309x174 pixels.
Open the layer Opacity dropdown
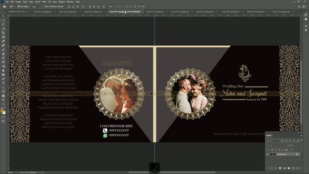point(297,145)
